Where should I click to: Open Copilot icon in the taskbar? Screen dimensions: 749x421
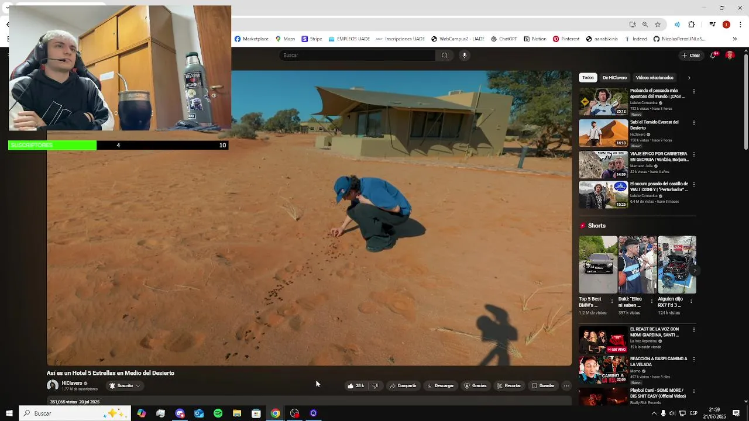pyautogui.click(x=142, y=413)
